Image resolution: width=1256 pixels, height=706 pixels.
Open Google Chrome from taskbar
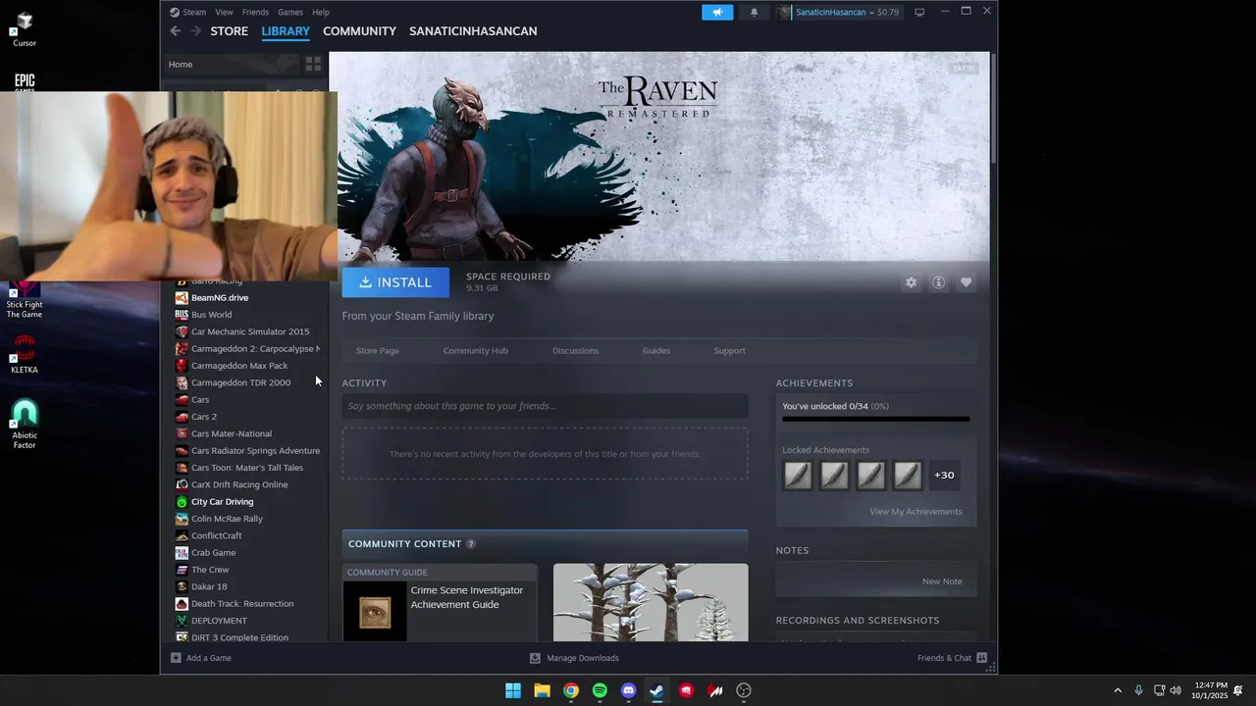(571, 690)
